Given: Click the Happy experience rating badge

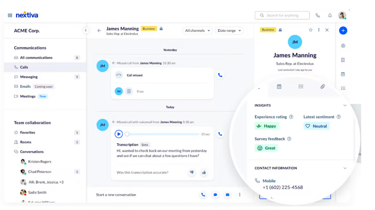Looking at the screenshot, I should pos(266,126).
